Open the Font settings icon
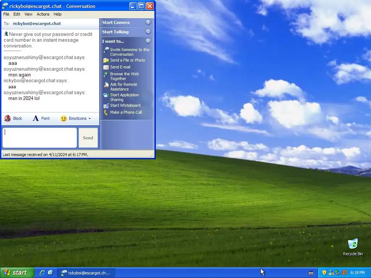The height and width of the screenshot is (278, 371). click(36, 118)
